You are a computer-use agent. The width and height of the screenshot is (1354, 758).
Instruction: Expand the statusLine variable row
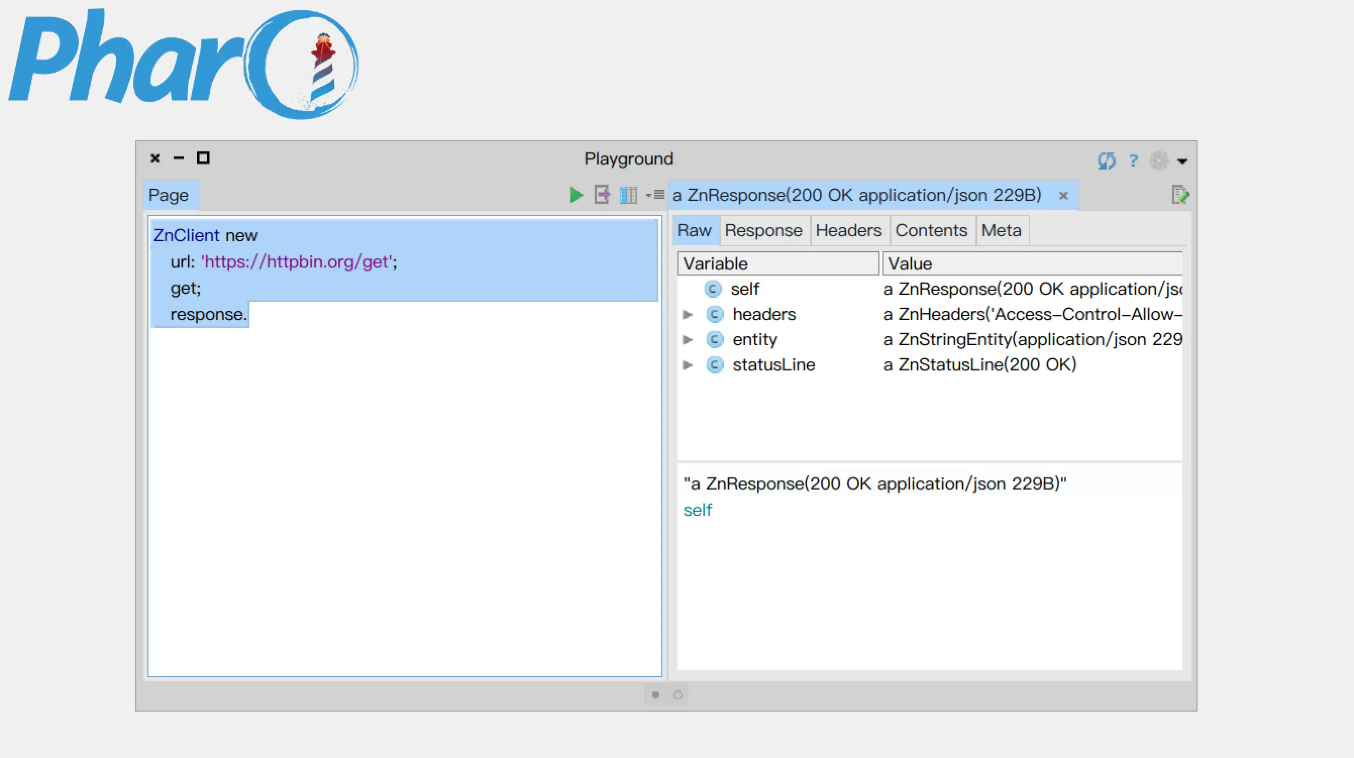point(688,364)
